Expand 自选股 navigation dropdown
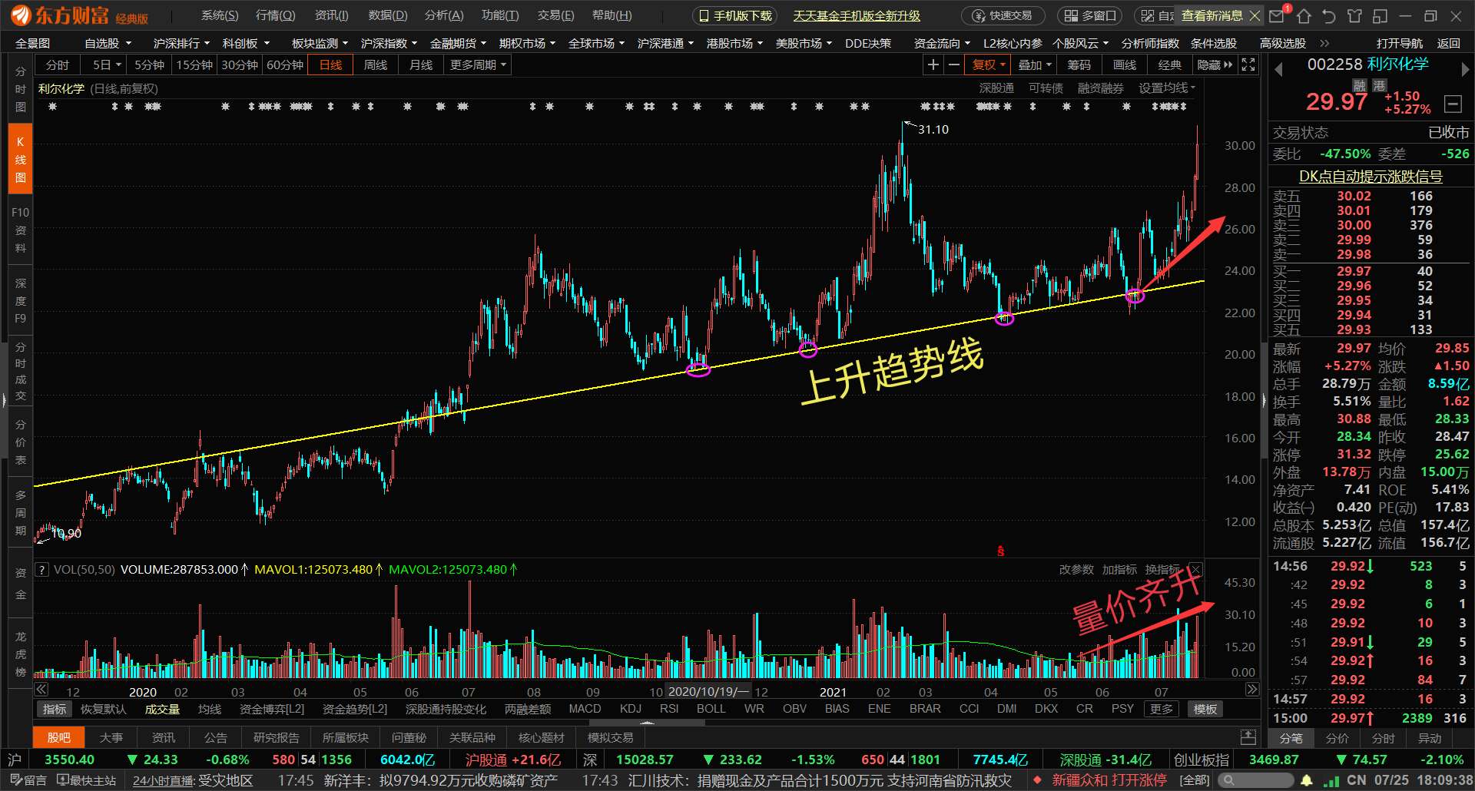 point(108,43)
